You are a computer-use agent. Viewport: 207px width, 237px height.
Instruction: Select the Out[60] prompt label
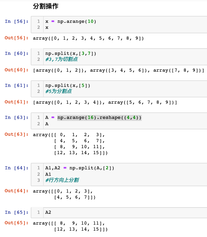(x=16, y=70)
